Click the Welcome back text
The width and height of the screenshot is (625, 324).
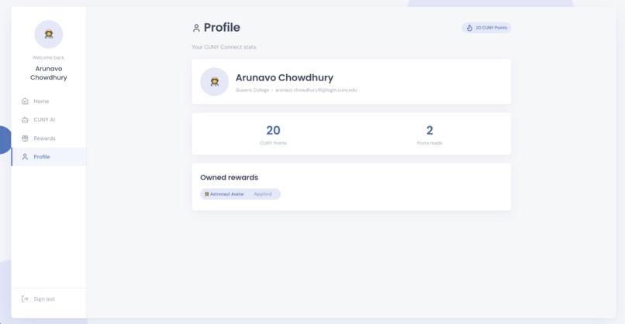[x=49, y=58]
